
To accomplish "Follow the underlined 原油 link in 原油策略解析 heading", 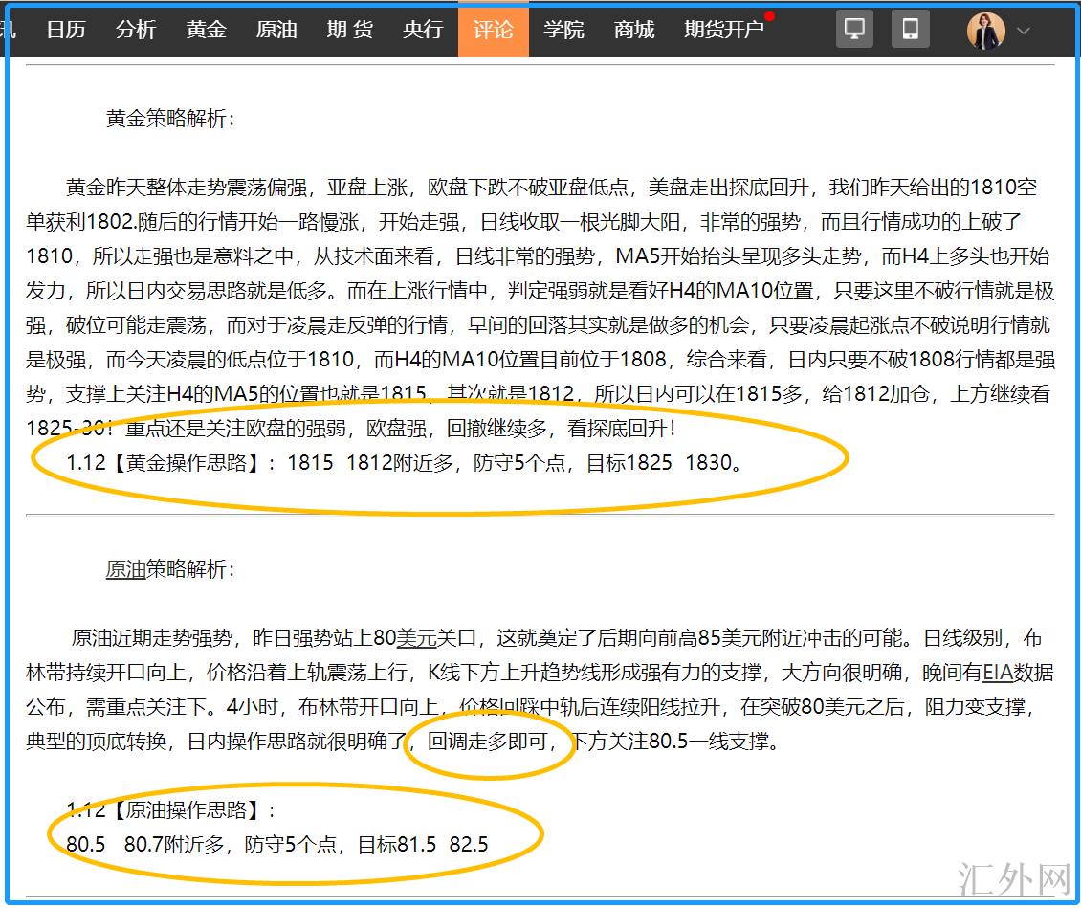I will (x=125, y=569).
